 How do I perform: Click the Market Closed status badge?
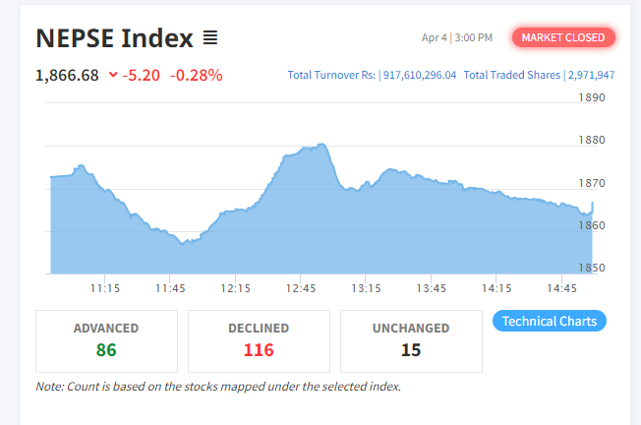[563, 37]
